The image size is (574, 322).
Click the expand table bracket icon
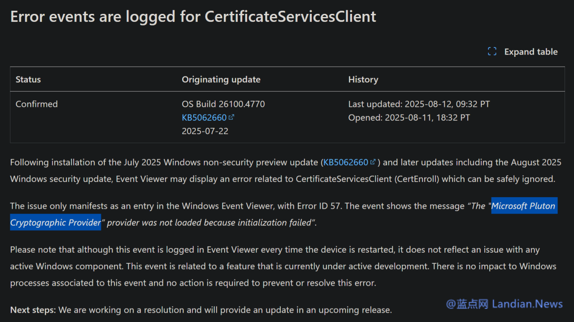pyautogui.click(x=492, y=52)
